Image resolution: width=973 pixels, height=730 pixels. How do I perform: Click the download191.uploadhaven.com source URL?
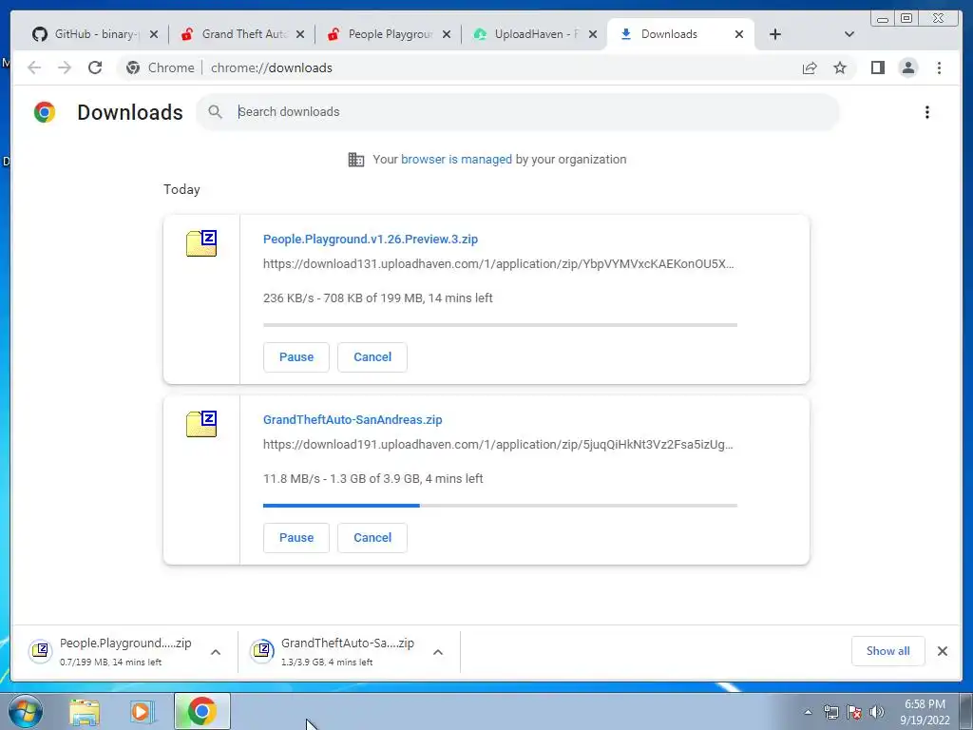click(x=498, y=445)
